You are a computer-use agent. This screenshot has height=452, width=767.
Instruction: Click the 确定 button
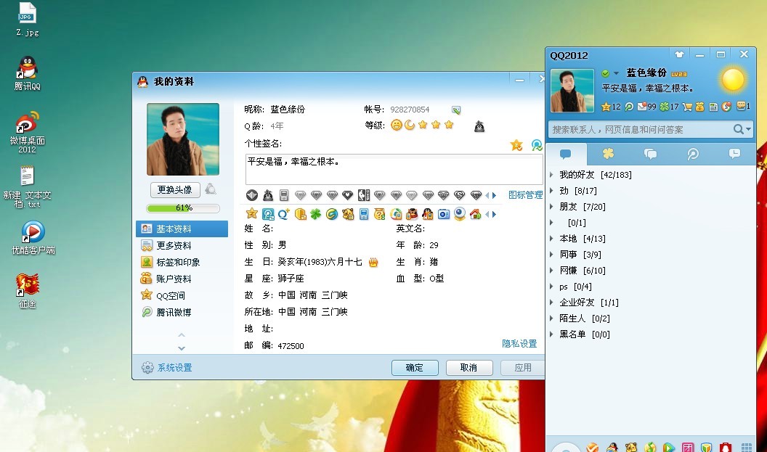coord(415,367)
